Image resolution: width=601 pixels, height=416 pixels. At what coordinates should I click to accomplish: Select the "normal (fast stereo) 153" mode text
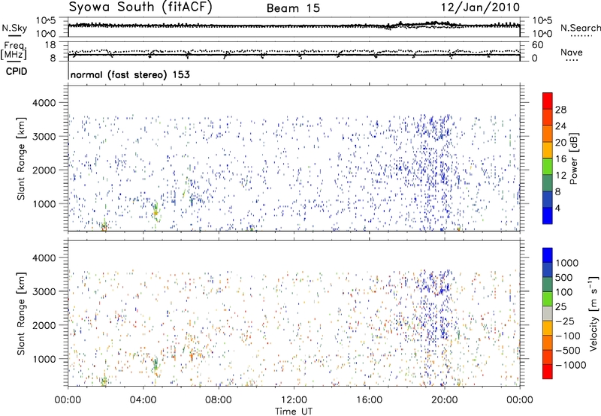click(130, 74)
